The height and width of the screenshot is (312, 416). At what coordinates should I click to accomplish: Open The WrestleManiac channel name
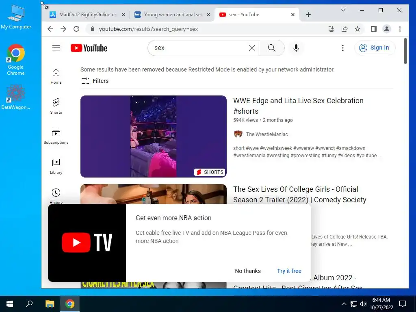[x=266, y=134]
